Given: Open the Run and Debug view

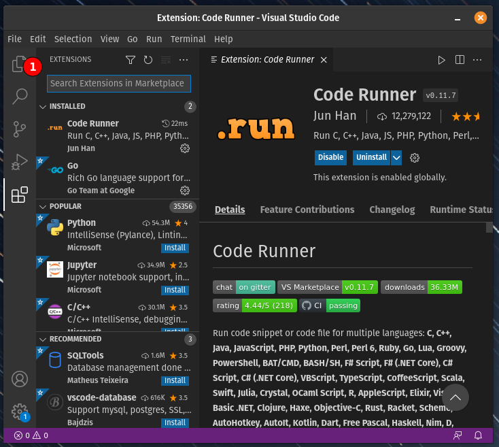Looking at the screenshot, I should [x=20, y=162].
